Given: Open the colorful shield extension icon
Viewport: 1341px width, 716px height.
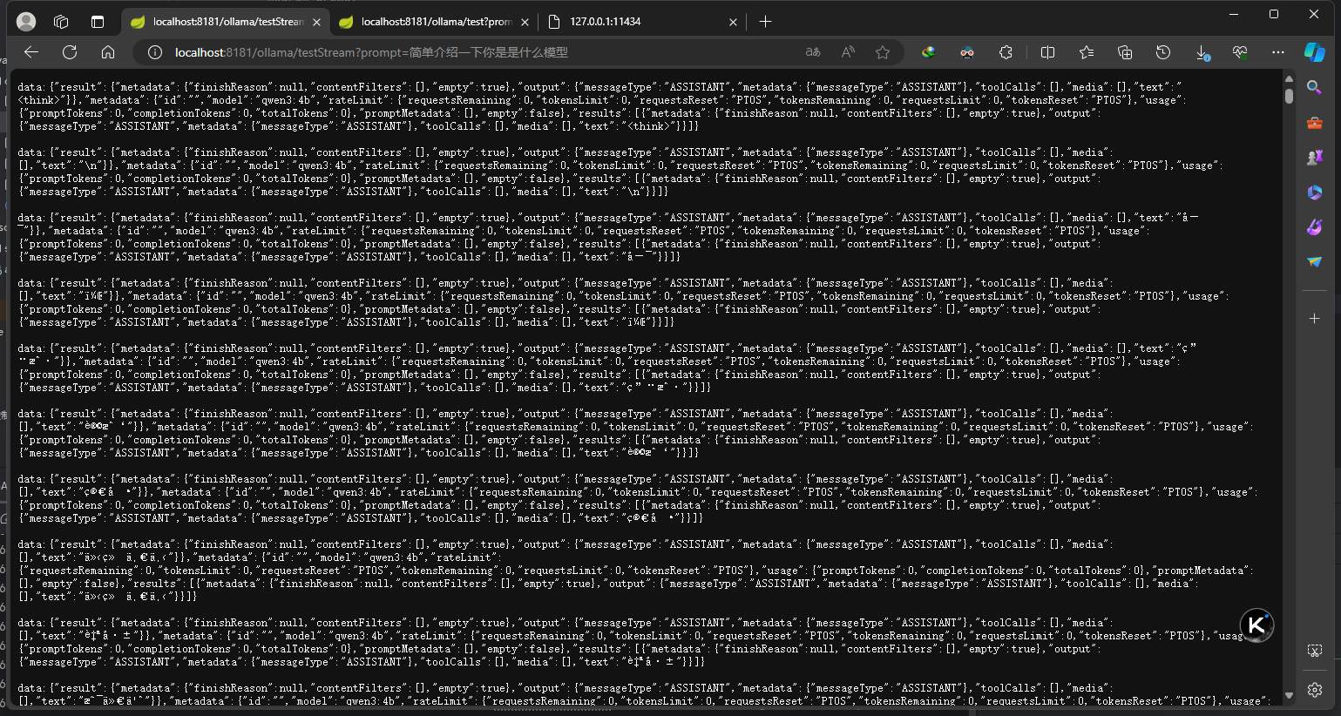Looking at the screenshot, I should pos(929,52).
